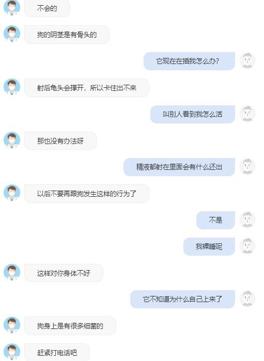Tap the user avatar beside "它不知道为什么自己上来了"
This screenshot has width=264, height=361.
pos(247,299)
